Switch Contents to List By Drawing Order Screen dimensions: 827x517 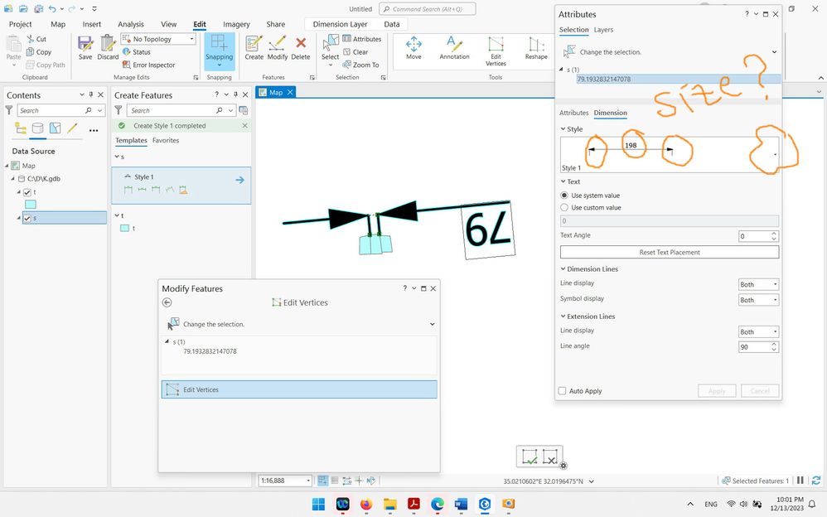click(x=21, y=128)
